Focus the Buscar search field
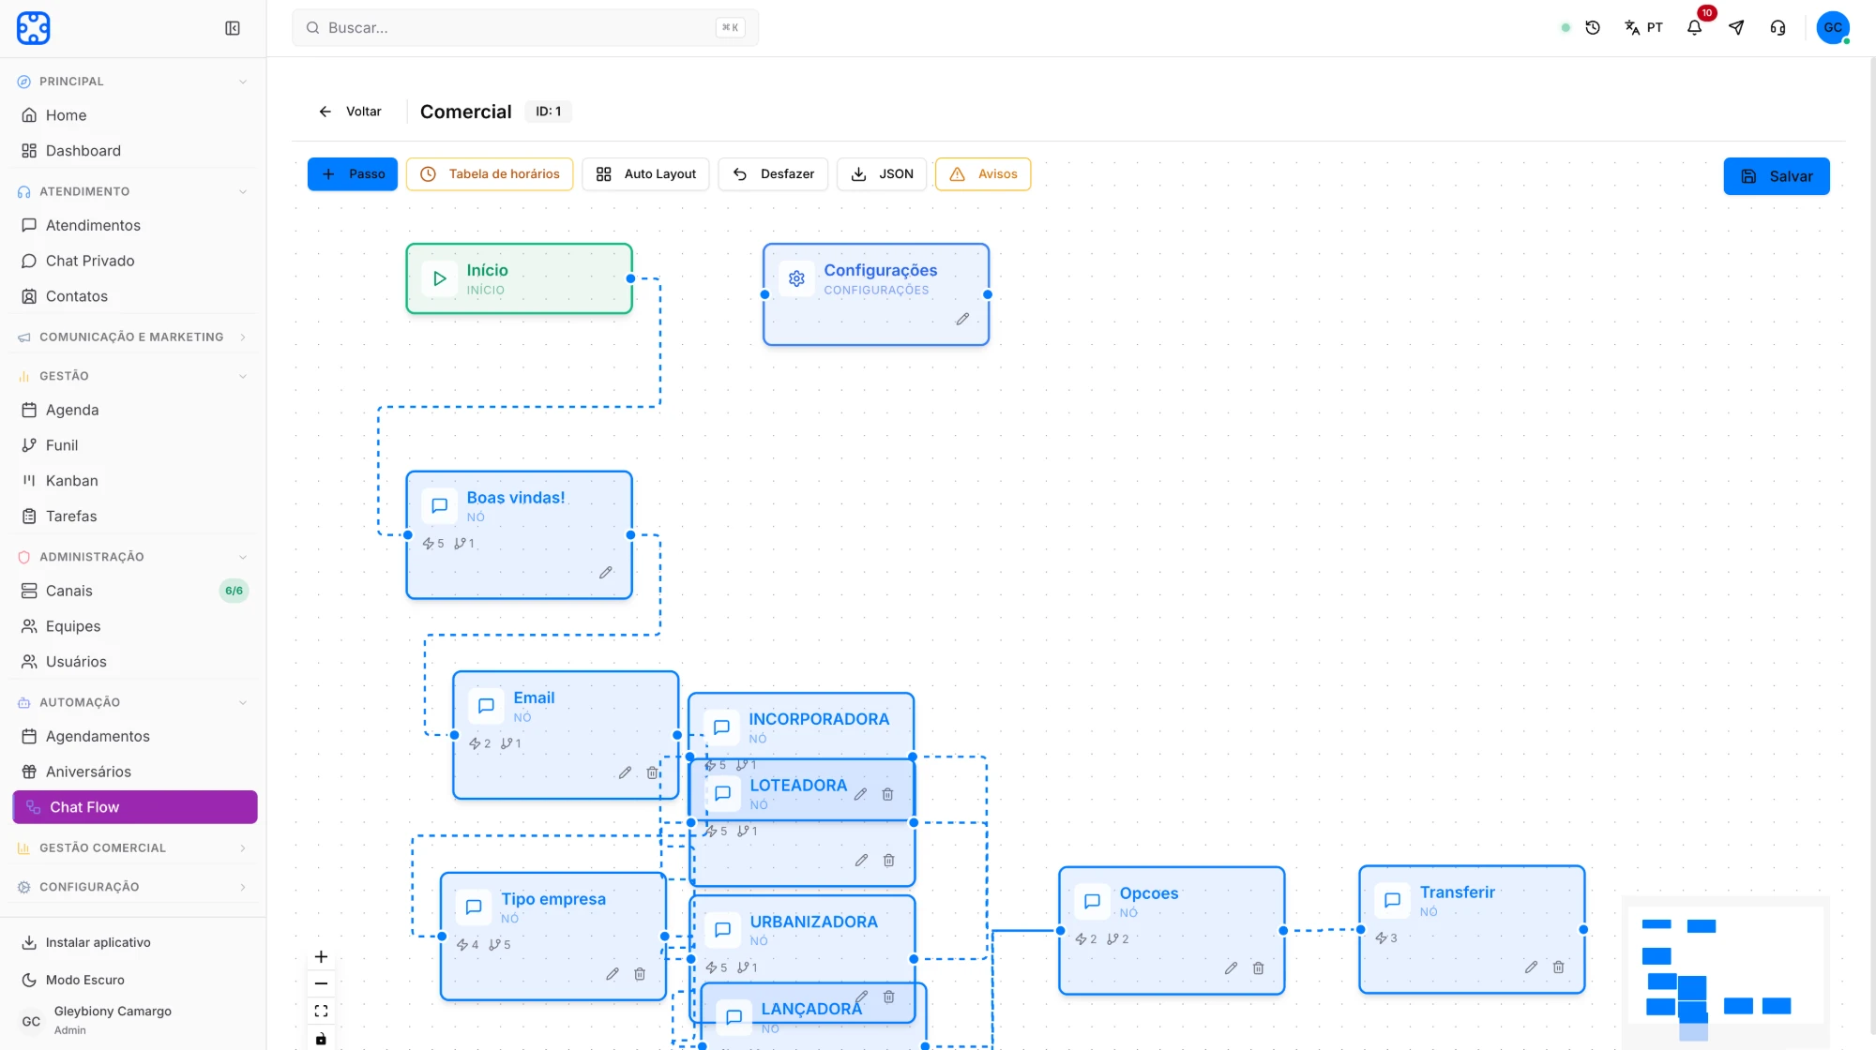The width and height of the screenshot is (1876, 1050). click(525, 28)
